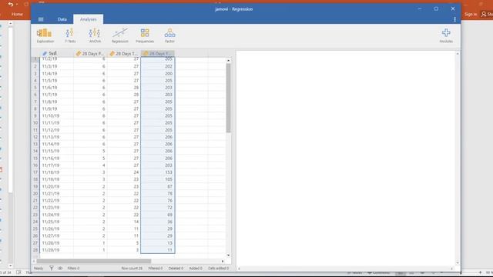This screenshot has height=277, width=493.
Task: Select the first column header with pencil icon
Action: (56, 53)
